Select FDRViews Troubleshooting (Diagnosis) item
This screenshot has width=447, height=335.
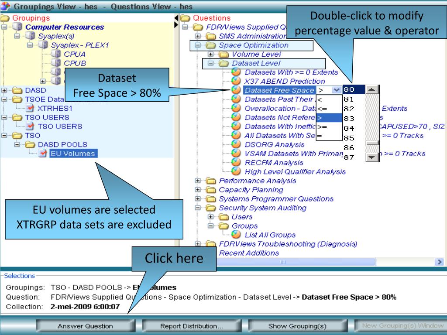[x=288, y=244]
